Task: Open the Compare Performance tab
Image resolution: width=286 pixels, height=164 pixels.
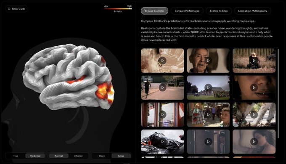Action: (187, 11)
